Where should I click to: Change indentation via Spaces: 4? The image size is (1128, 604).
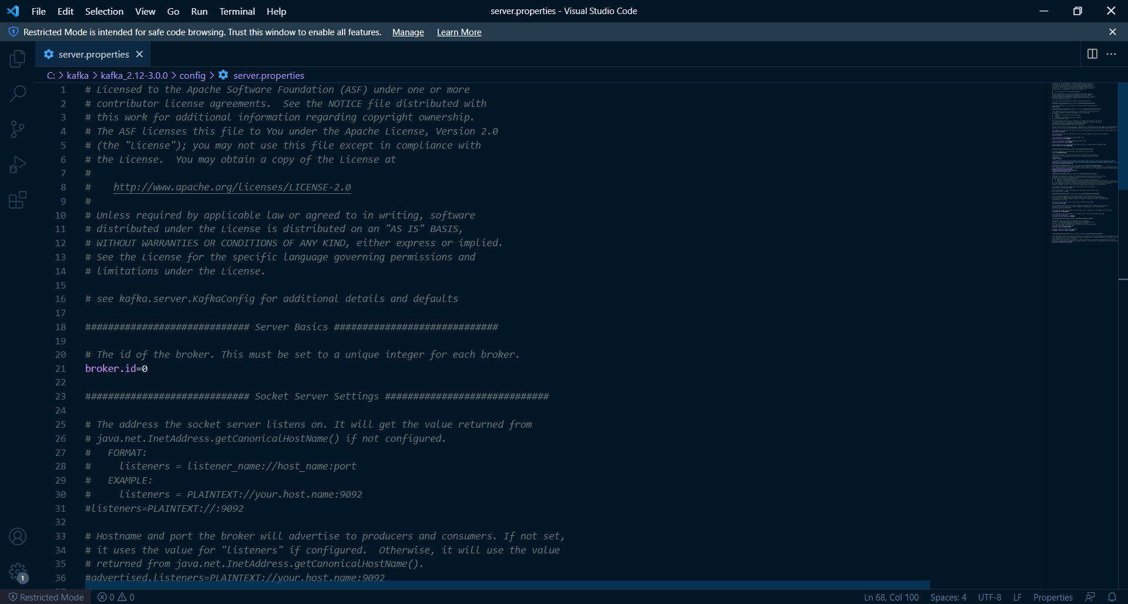(x=948, y=597)
